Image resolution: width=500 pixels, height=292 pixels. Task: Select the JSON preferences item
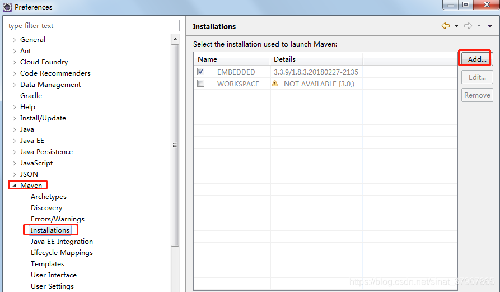tap(29, 174)
